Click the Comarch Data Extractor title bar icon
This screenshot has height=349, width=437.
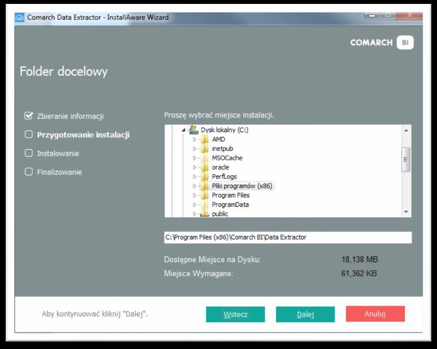click(x=20, y=17)
